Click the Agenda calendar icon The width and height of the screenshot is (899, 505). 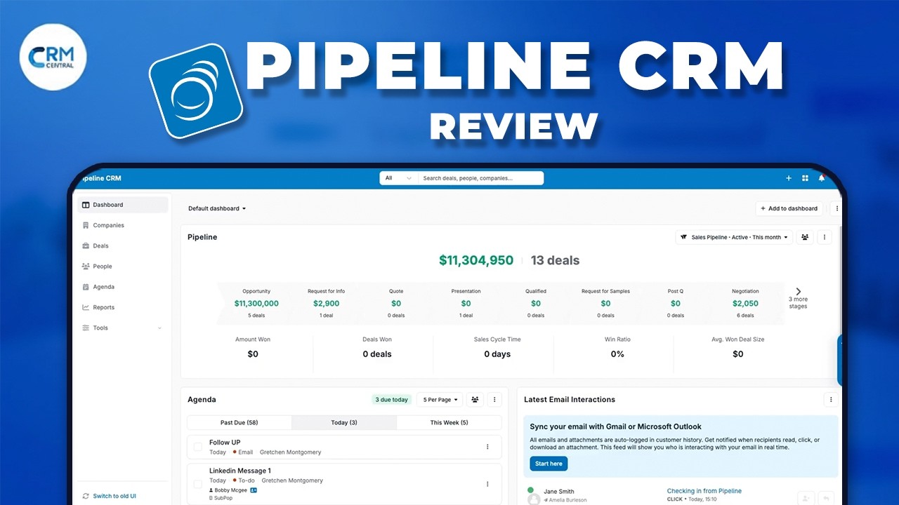tap(86, 287)
